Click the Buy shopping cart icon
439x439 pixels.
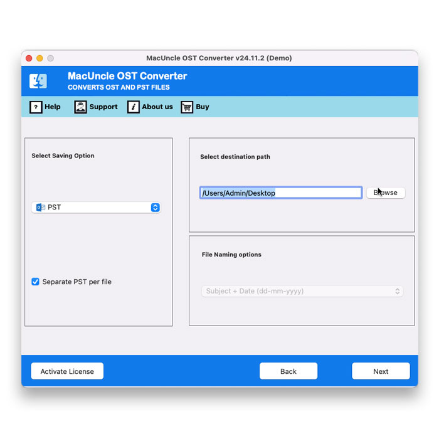coord(187,107)
